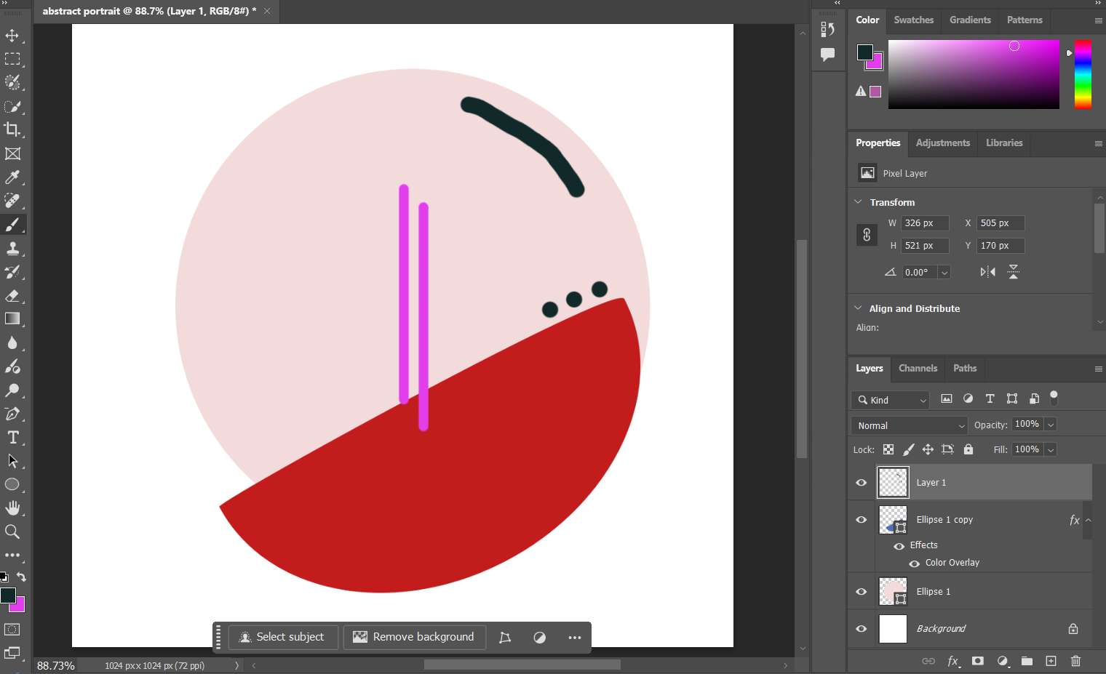The width and height of the screenshot is (1106, 674).
Task: Hide the Background layer
Action: click(861, 628)
